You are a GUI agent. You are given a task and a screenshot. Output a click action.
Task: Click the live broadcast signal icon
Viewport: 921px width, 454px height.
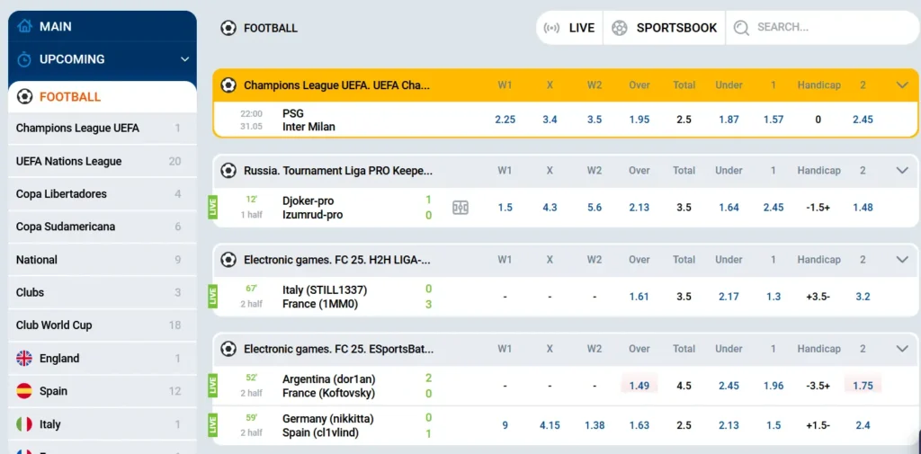pos(552,28)
